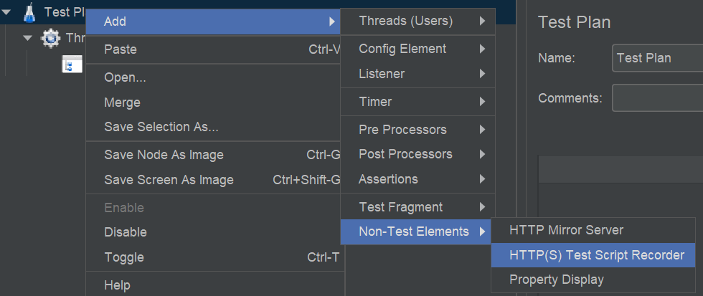Select Property Display option
This screenshot has height=296, width=703.
point(557,279)
